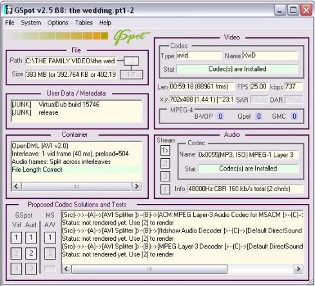Select audio stream 2 button

[165, 163]
